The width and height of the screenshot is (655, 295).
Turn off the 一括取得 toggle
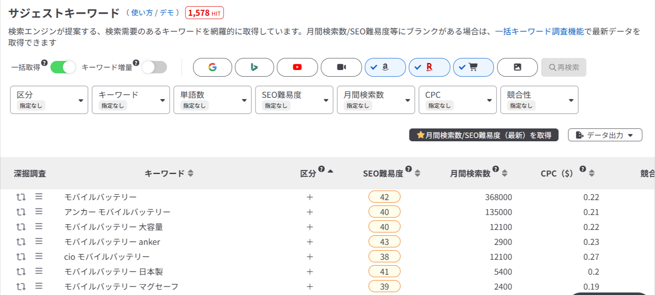[x=63, y=67]
